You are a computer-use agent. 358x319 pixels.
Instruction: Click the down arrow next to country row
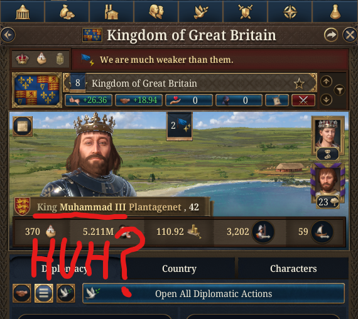327,100
